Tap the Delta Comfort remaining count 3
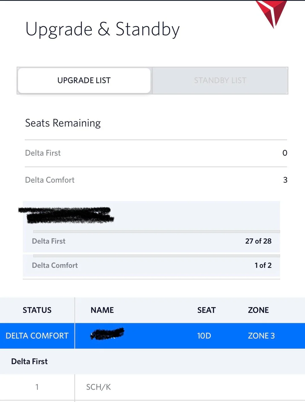This screenshot has width=305, height=402. pos(285,180)
